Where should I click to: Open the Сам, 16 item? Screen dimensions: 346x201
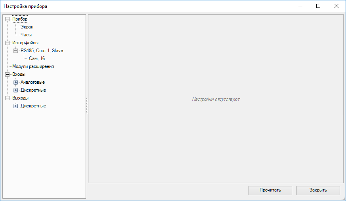click(37, 58)
